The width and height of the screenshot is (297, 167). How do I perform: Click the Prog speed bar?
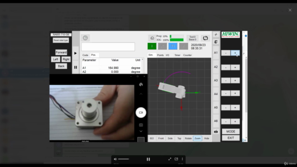[176, 36]
